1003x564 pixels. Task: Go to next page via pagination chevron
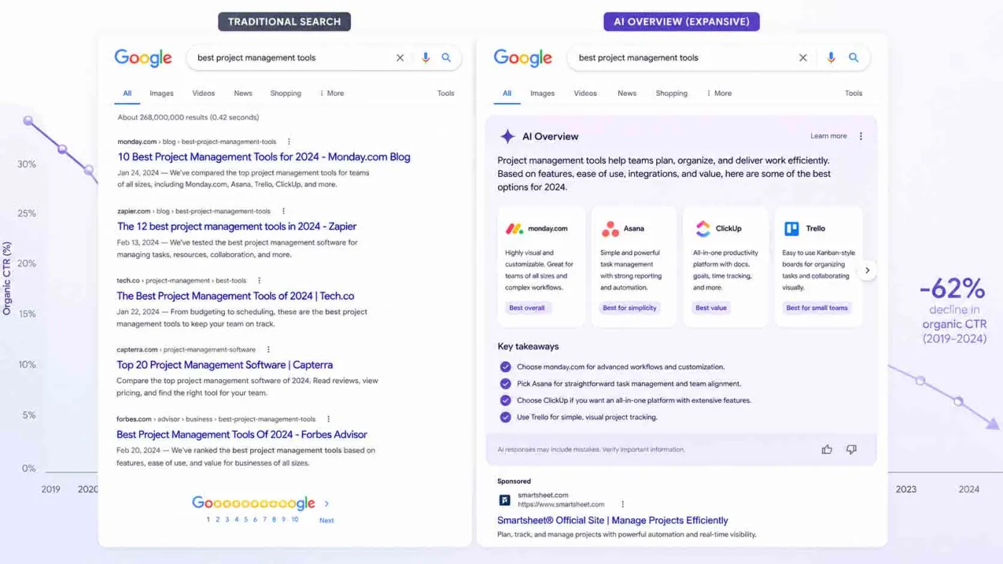tap(327, 504)
